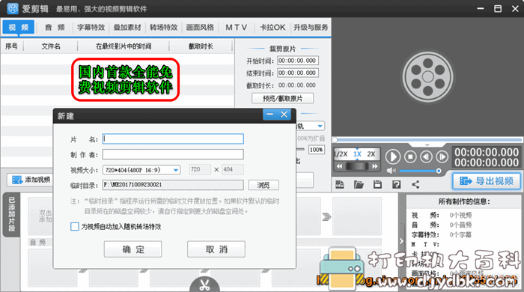The image size is (524, 292).
Task: Close the 新建 dialog with its X
Action: pos(284,115)
